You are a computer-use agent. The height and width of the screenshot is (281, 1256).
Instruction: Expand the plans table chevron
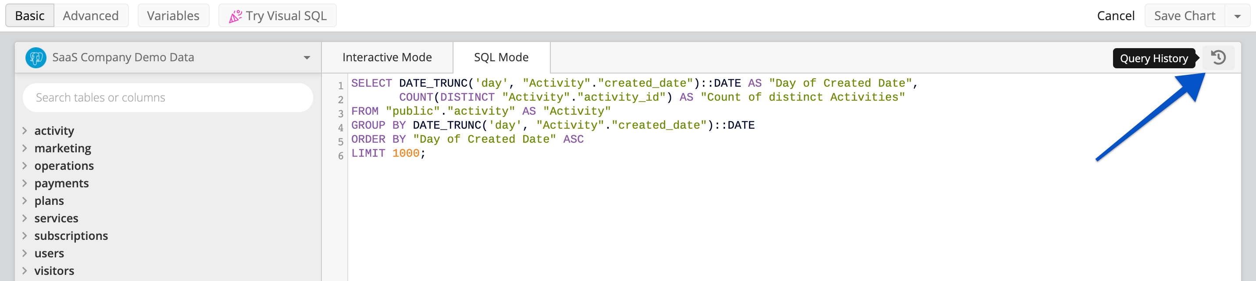pos(25,200)
